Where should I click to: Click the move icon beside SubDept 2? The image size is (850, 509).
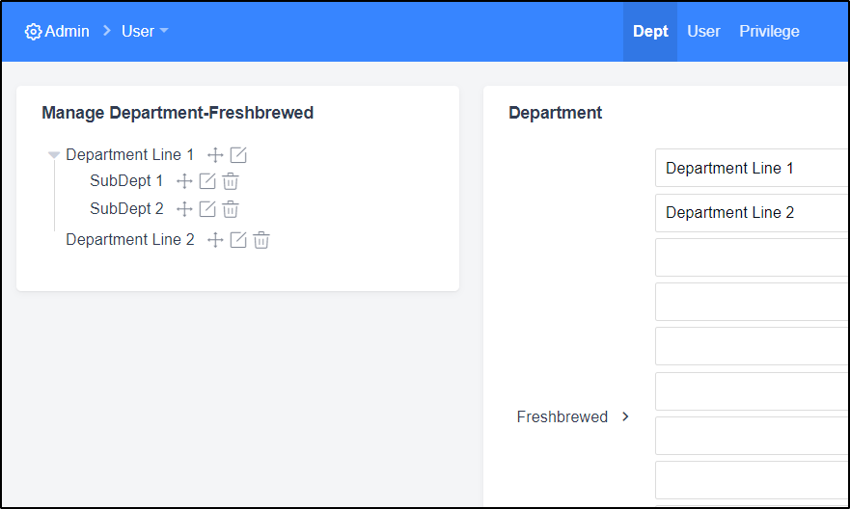point(184,209)
